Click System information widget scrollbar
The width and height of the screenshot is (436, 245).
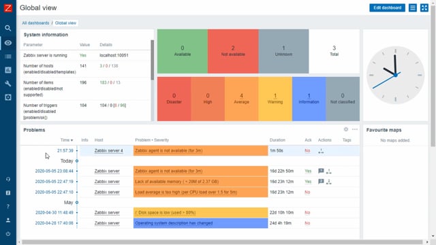tap(152, 60)
